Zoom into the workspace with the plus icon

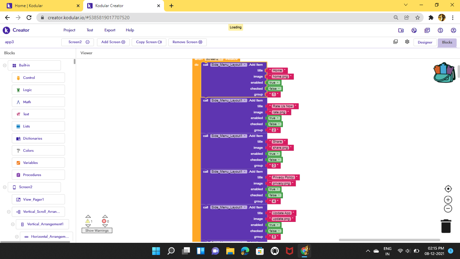(x=448, y=200)
